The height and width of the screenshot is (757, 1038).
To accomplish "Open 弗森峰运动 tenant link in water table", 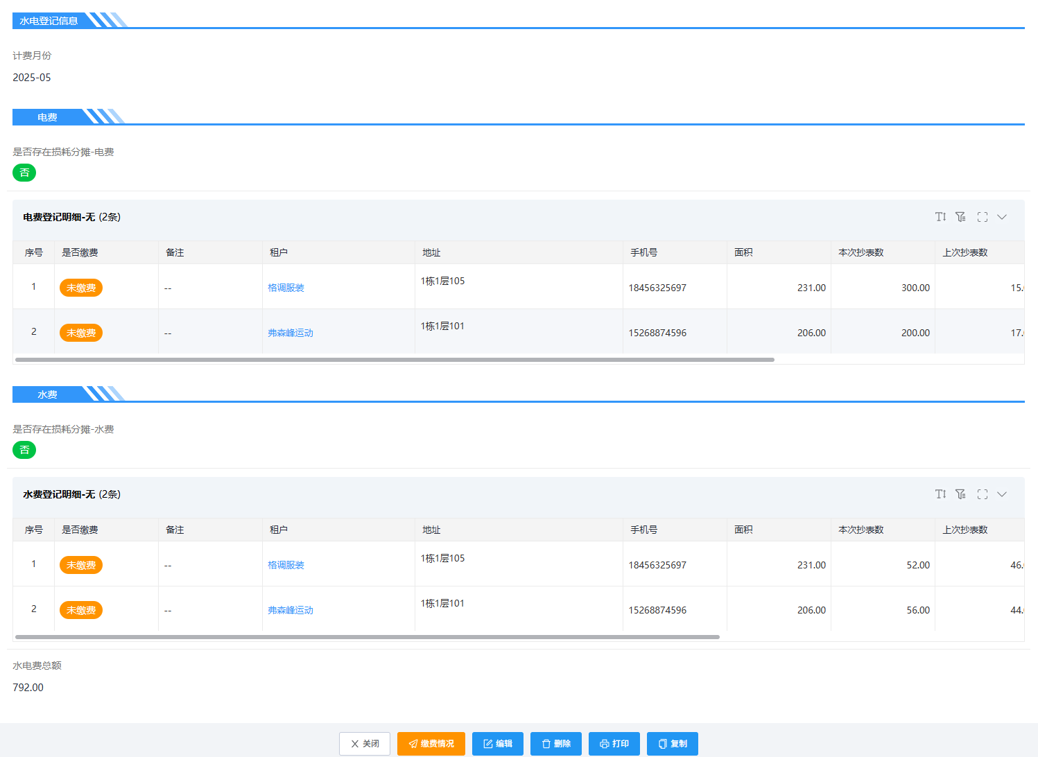I will pos(291,610).
